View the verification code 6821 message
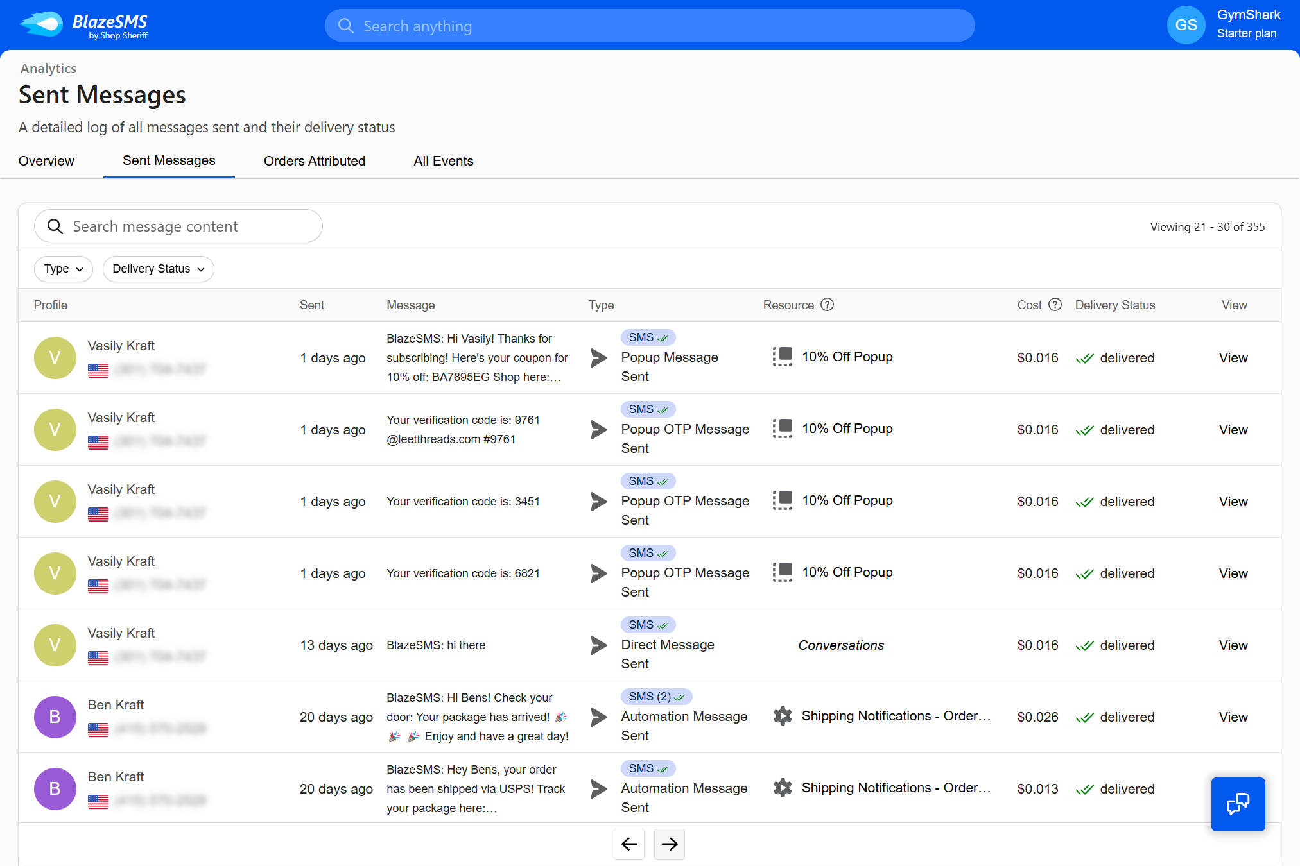 (1233, 573)
